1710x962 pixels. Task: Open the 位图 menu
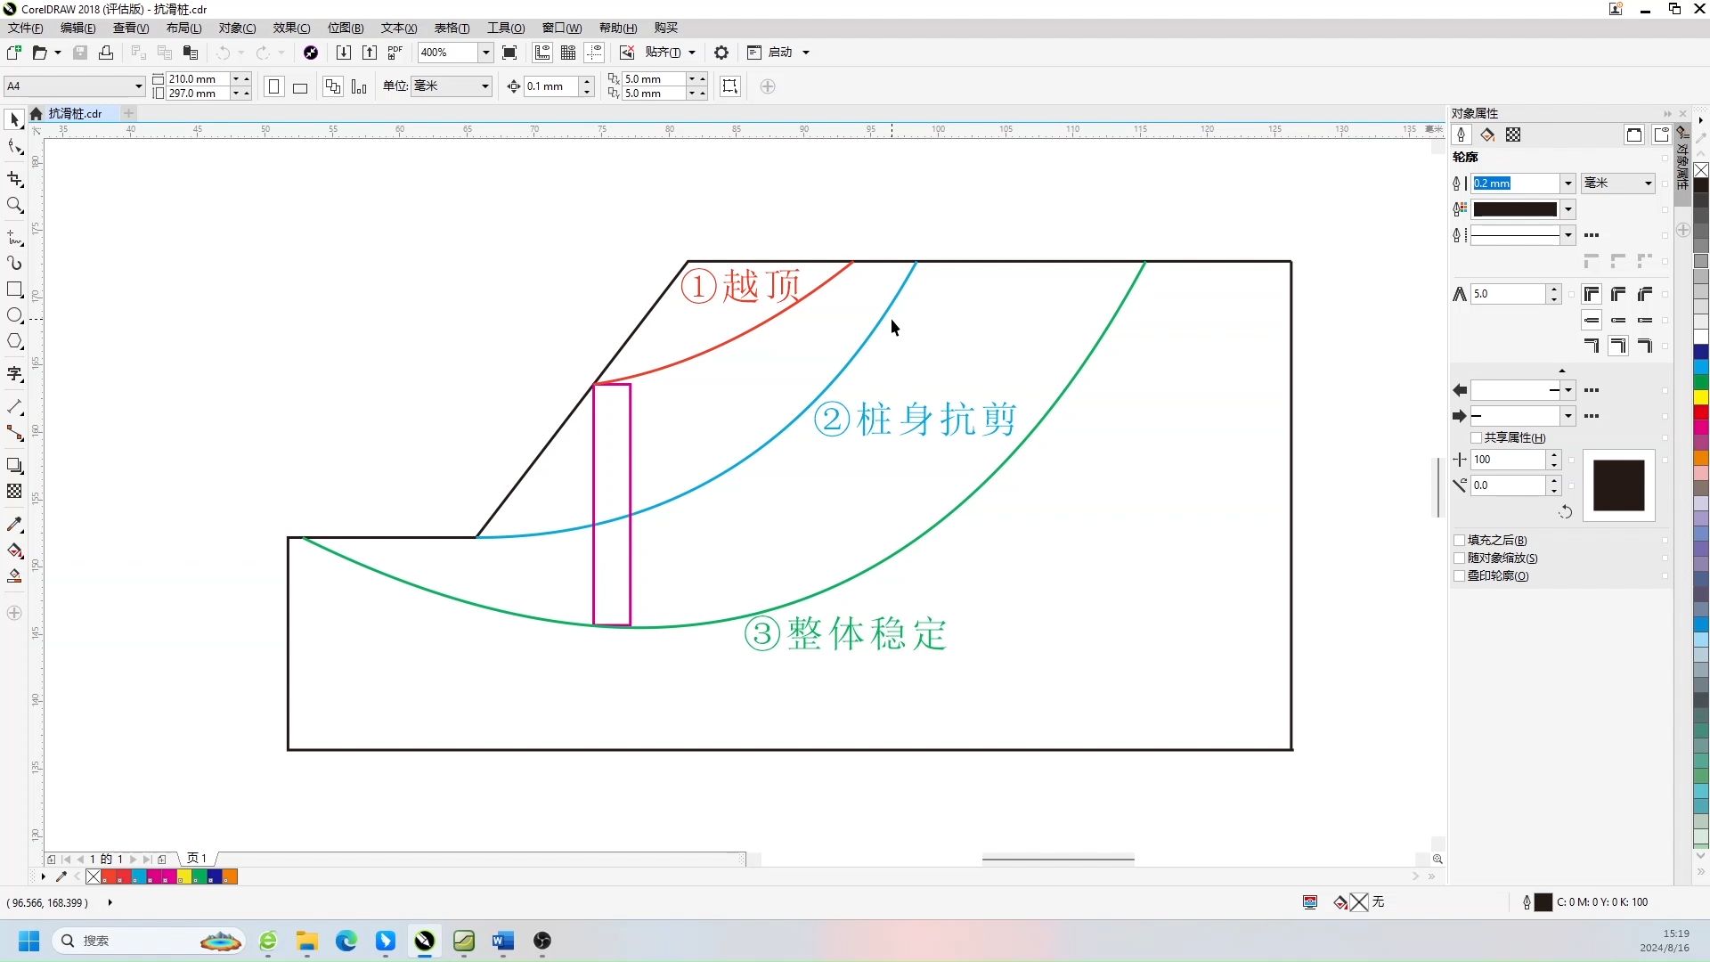(x=346, y=28)
